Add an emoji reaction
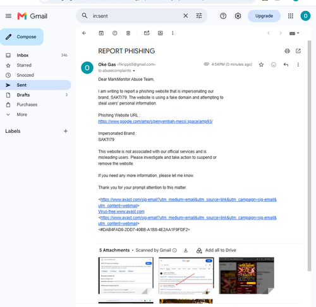This screenshot has width=316, height=307. tap(274, 65)
